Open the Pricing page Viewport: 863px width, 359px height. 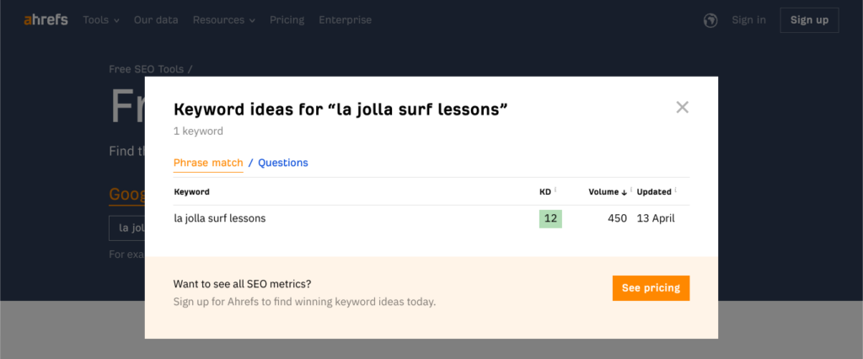click(287, 19)
